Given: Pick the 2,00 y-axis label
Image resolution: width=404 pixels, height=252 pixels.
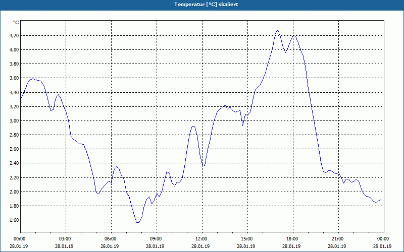Looking at the screenshot, I should click(14, 192).
